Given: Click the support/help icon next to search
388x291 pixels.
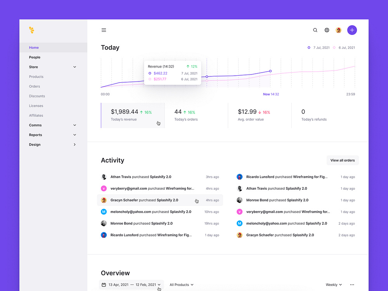Looking at the screenshot, I should pos(327,30).
